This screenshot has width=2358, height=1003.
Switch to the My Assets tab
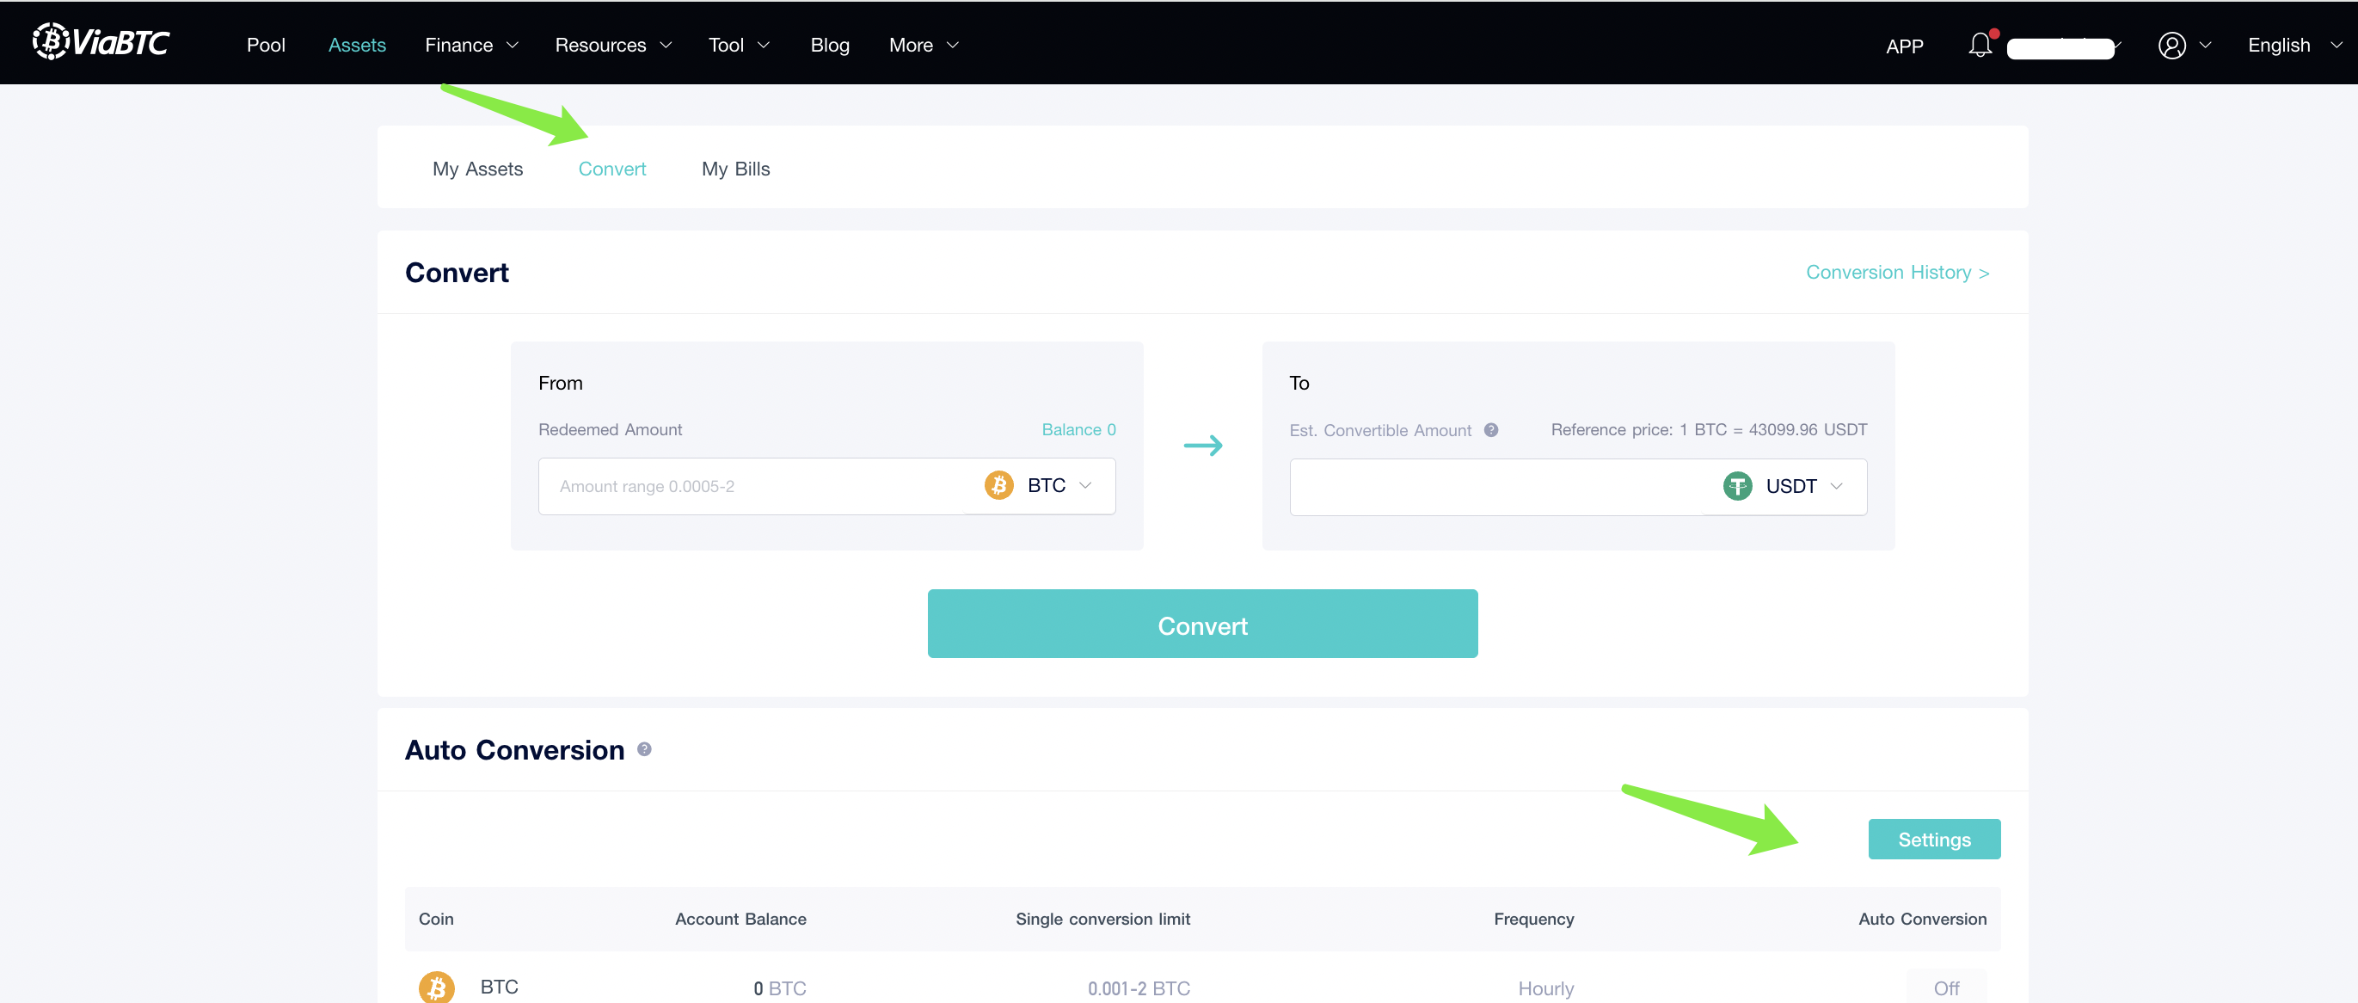pyautogui.click(x=478, y=169)
